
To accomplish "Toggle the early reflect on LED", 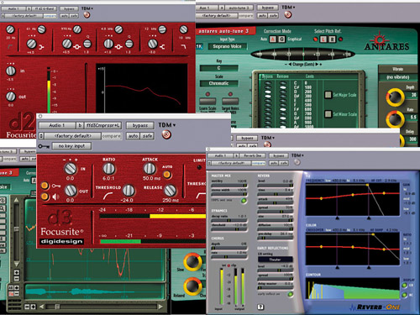I will tap(291, 294).
